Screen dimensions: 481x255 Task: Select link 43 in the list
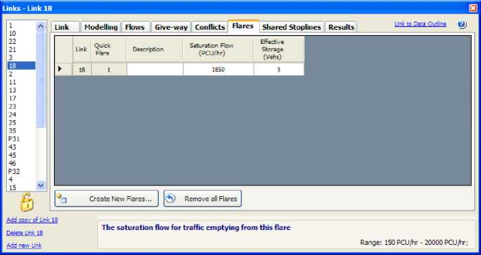coord(22,147)
